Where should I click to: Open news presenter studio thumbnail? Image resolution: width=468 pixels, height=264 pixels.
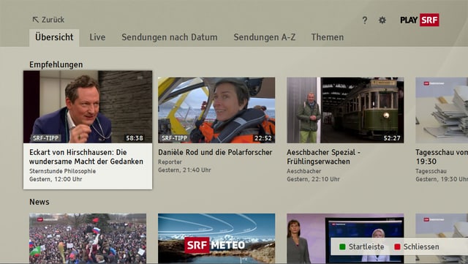click(x=345, y=238)
